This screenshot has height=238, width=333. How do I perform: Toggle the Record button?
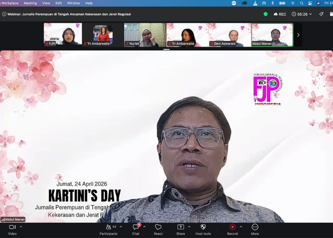tap(232, 229)
